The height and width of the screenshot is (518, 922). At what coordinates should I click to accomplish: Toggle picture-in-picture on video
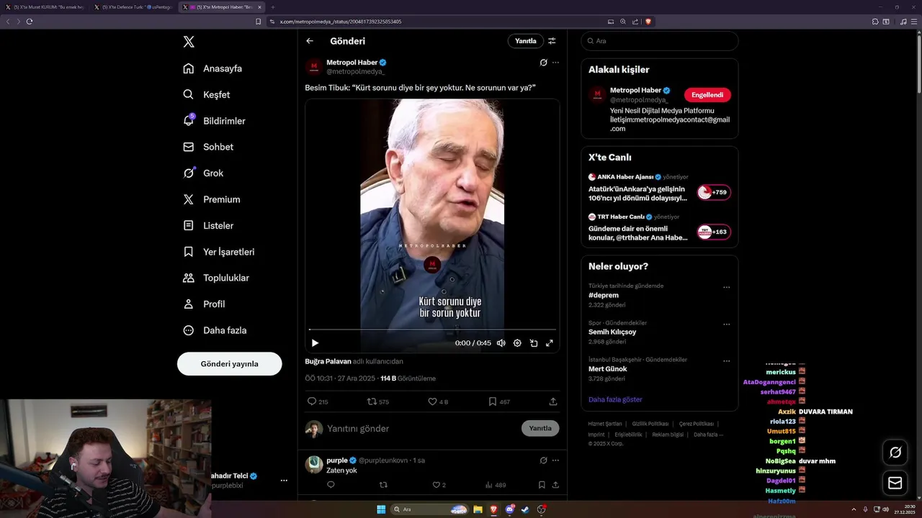tap(534, 343)
